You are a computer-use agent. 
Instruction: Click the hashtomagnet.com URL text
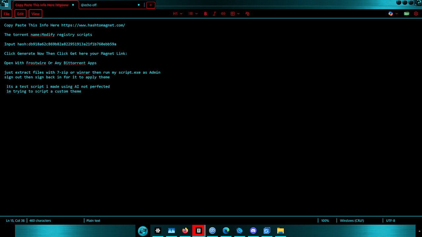click(x=93, y=25)
